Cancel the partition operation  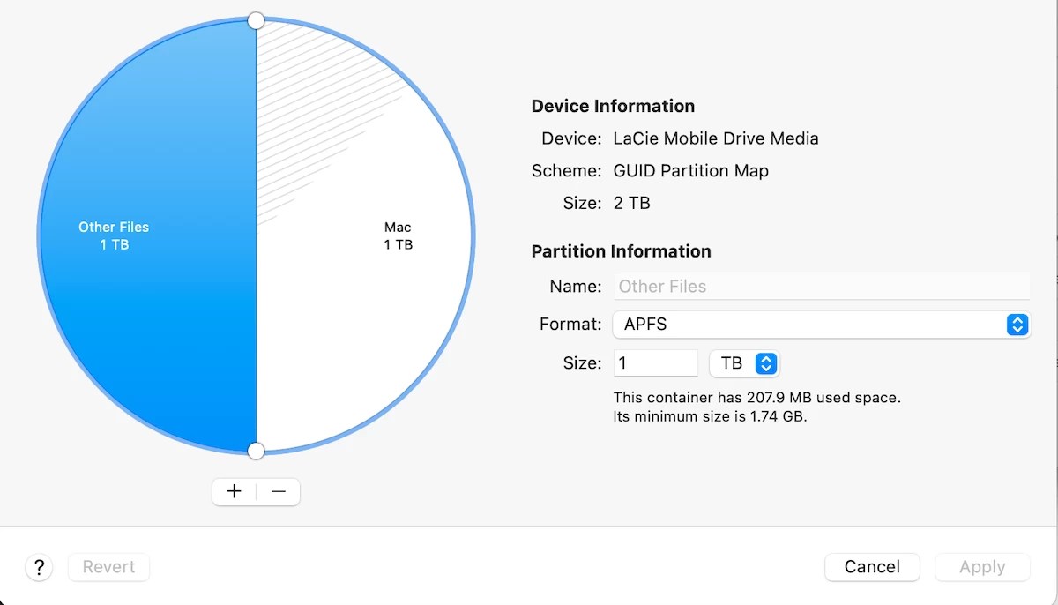[x=872, y=567]
